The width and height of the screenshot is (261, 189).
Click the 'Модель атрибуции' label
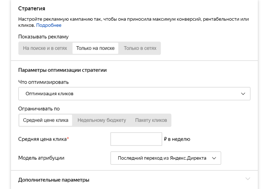tap(41, 158)
